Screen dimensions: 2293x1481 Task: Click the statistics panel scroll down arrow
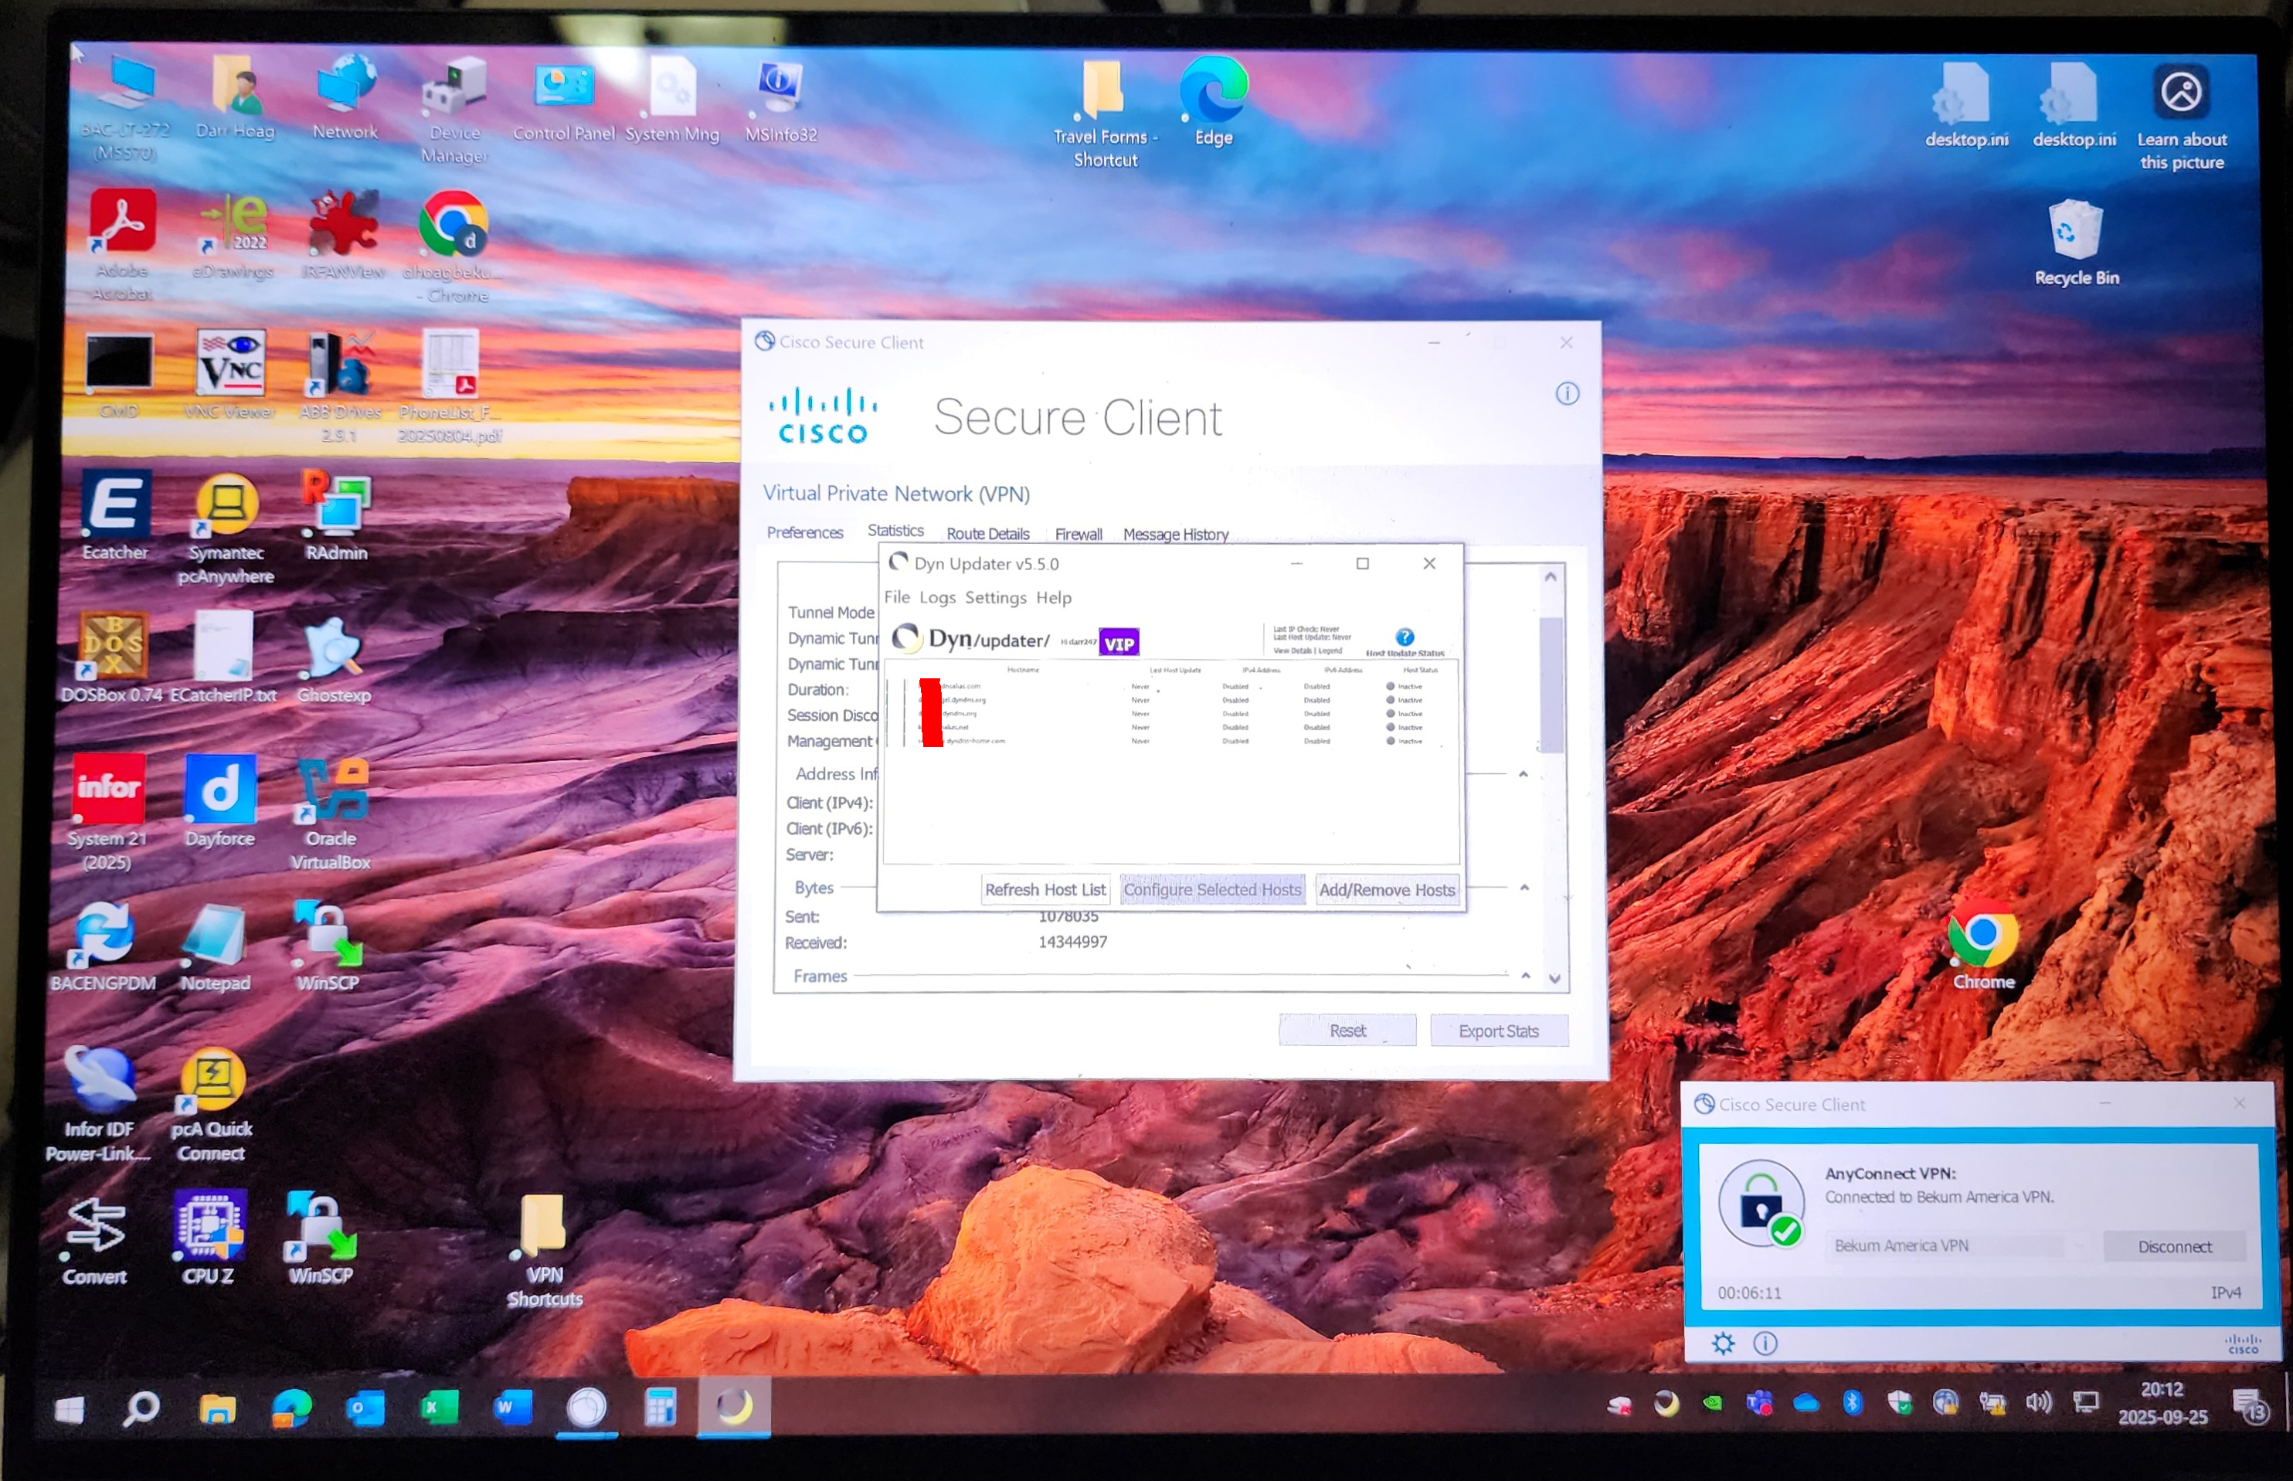click(1554, 979)
